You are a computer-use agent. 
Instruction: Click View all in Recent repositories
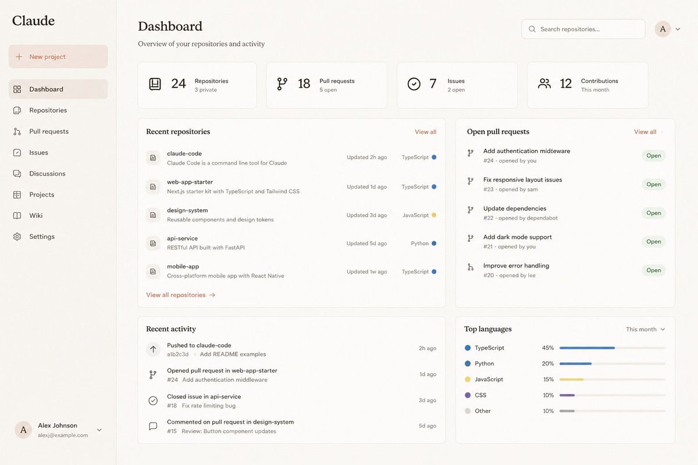[425, 132]
